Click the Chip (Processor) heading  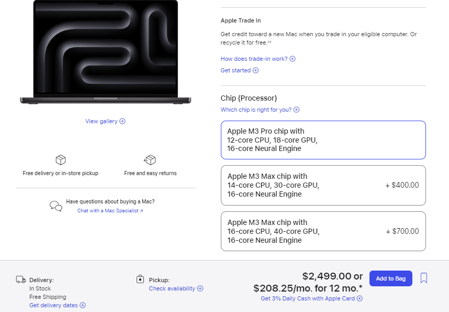coord(249,98)
